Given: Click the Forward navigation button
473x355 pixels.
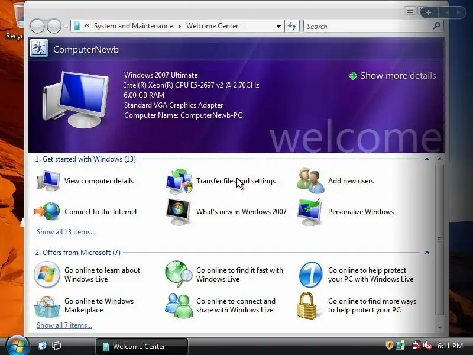Looking at the screenshot, I should pos(54,26).
